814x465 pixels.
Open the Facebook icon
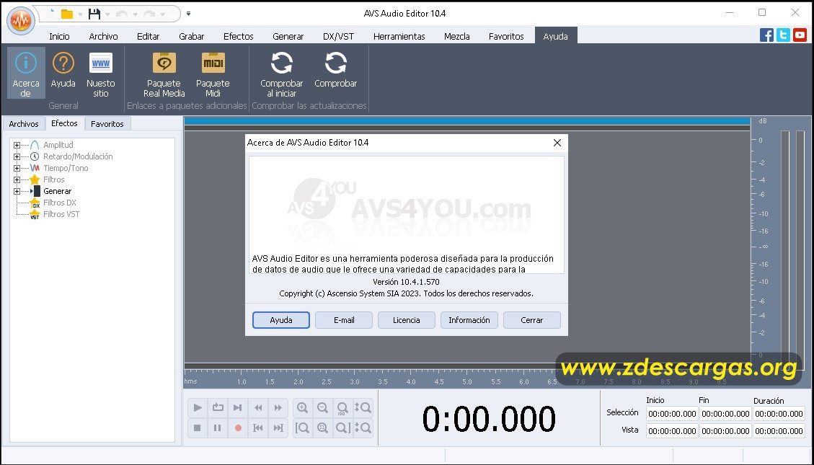point(766,35)
